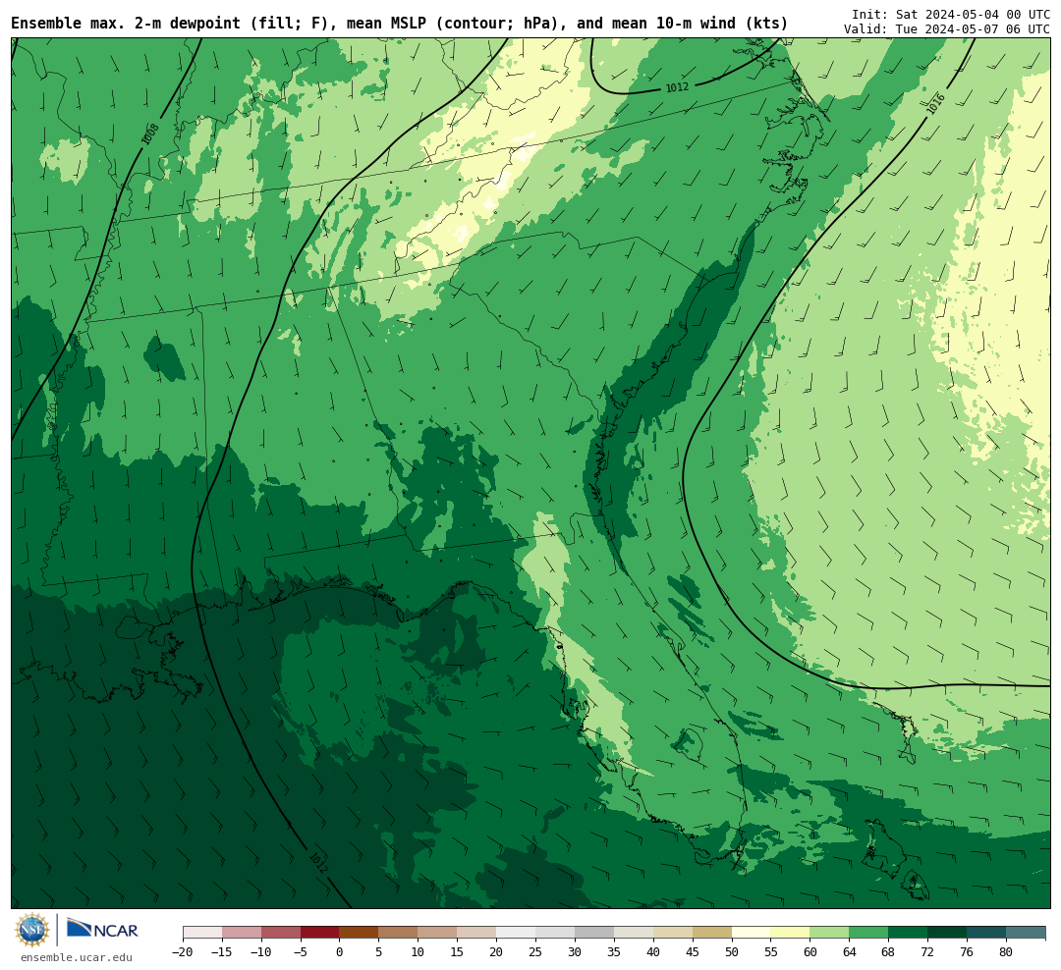The width and height of the screenshot is (1061, 970).
Task: Click the −20 colorbar tick label
Action: 183,951
